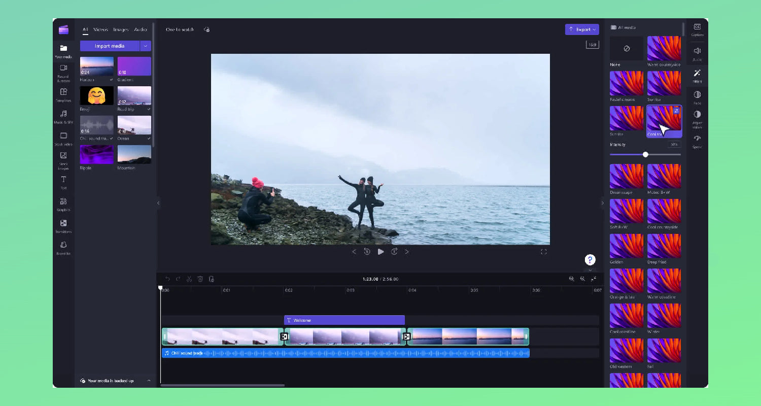This screenshot has height=406, width=761.
Task: Select the None filter option
Action: coord(627,49)
